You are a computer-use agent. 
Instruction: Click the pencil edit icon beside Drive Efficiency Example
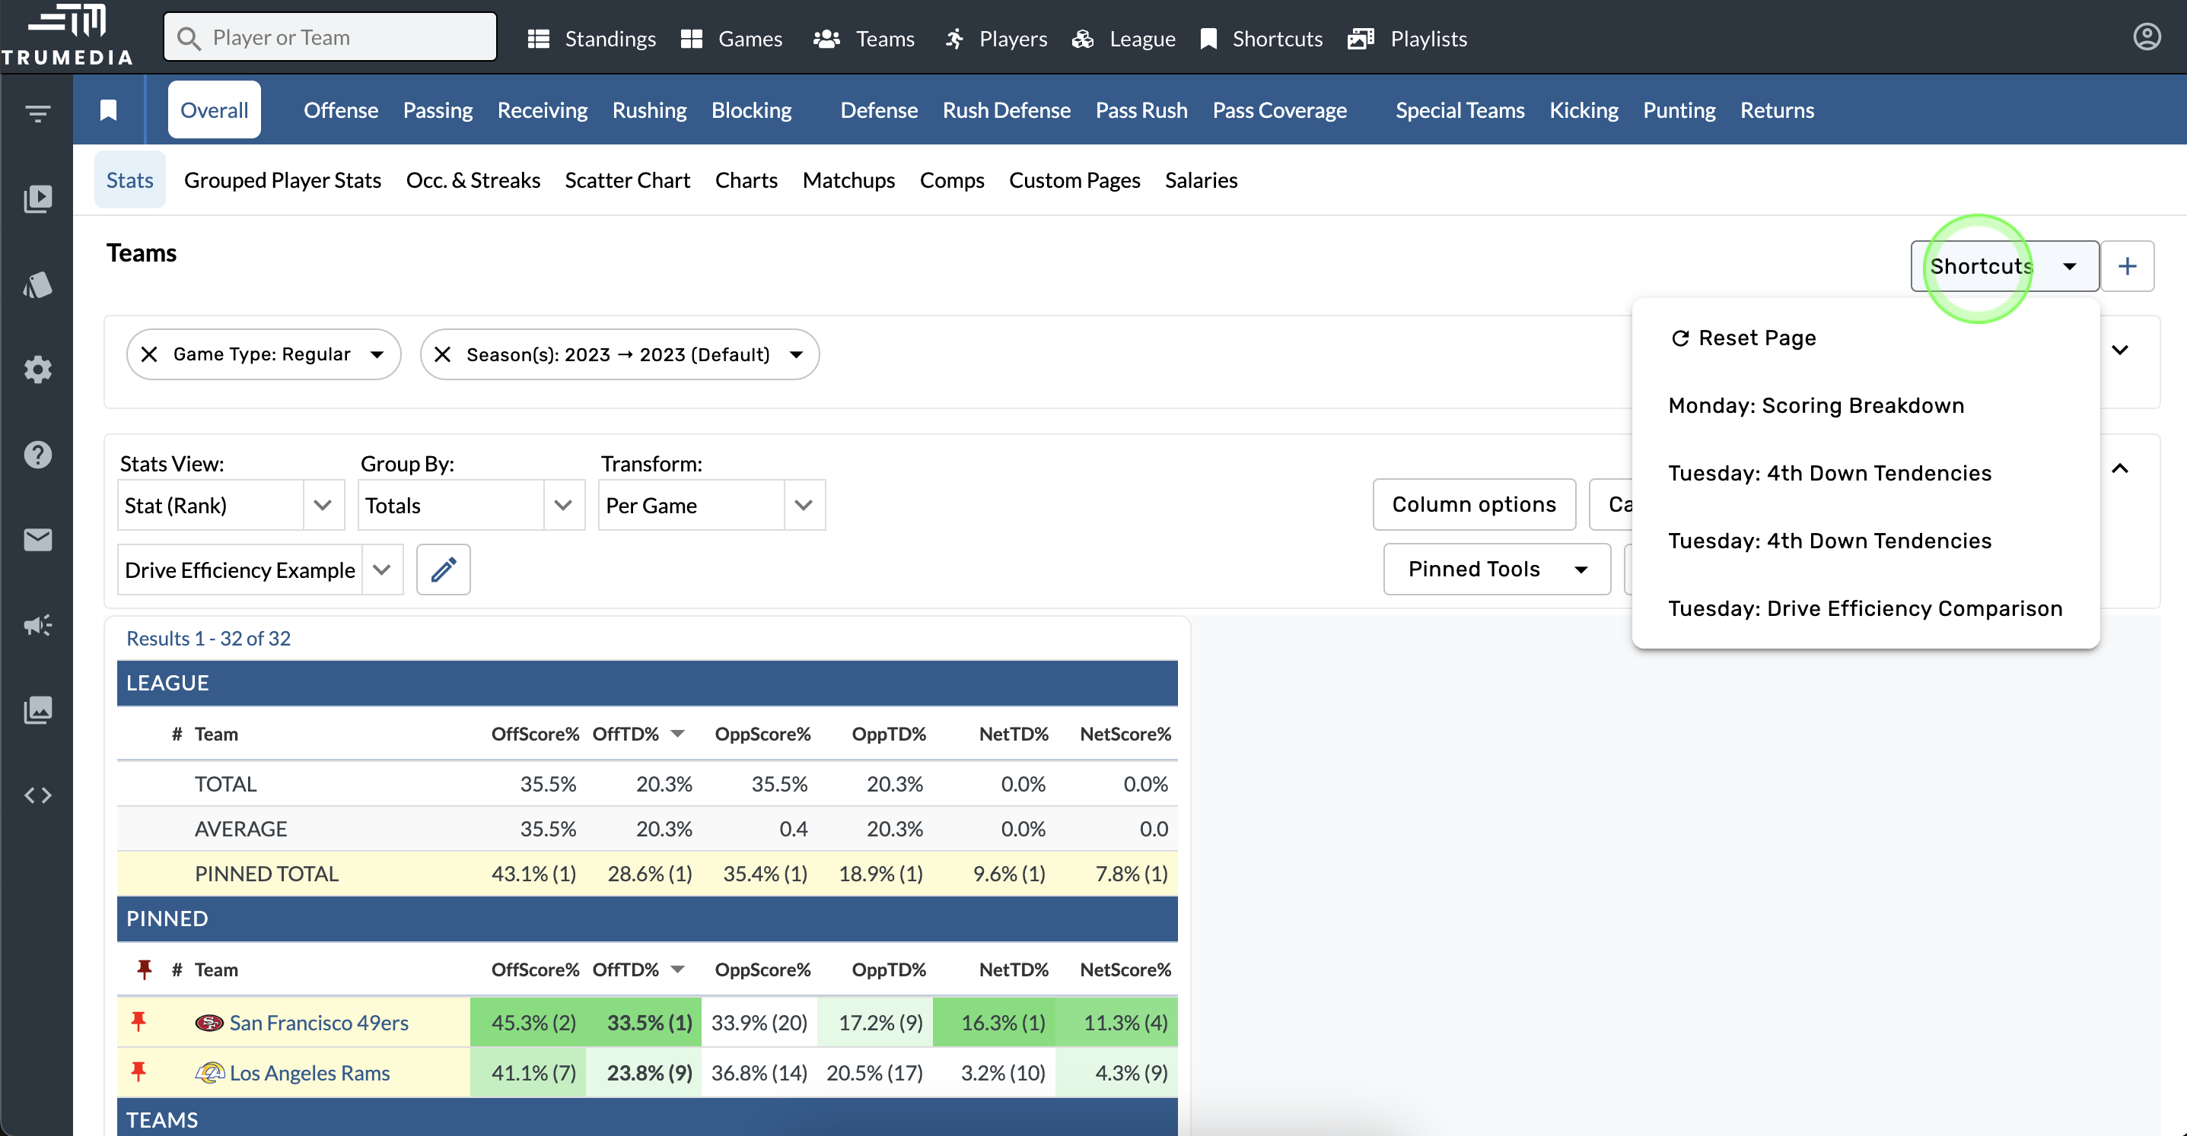point(443,570)
